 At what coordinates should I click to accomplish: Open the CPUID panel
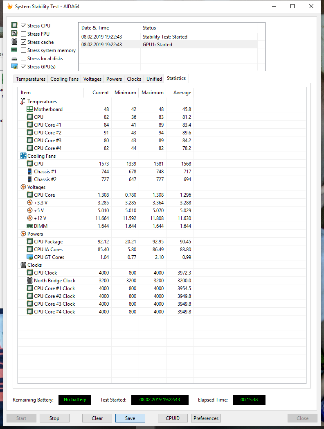[x=173, y=418]
